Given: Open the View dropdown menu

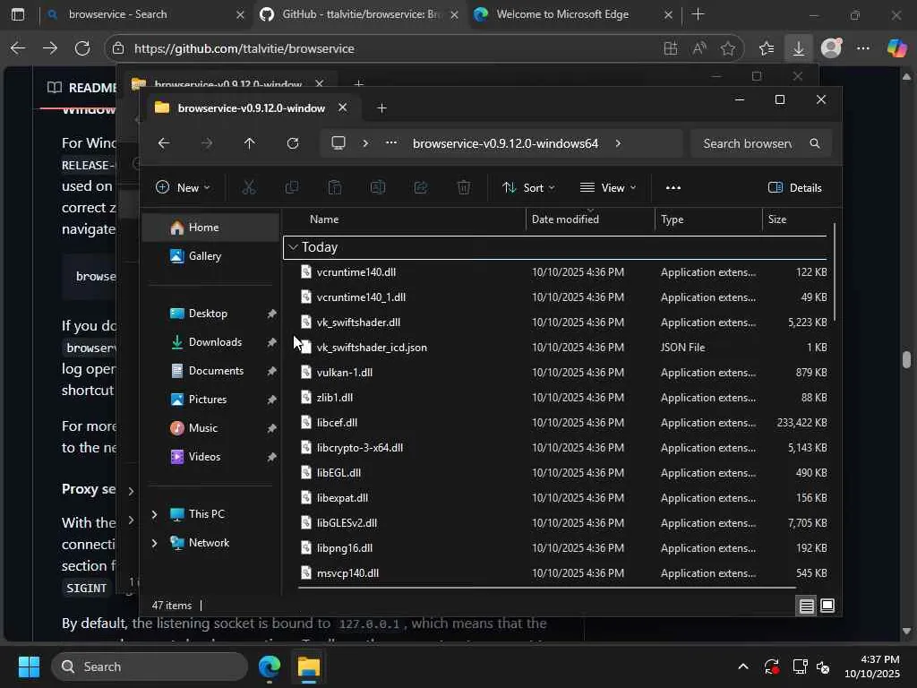Looking at the screenshot, I should click(608, 187).
